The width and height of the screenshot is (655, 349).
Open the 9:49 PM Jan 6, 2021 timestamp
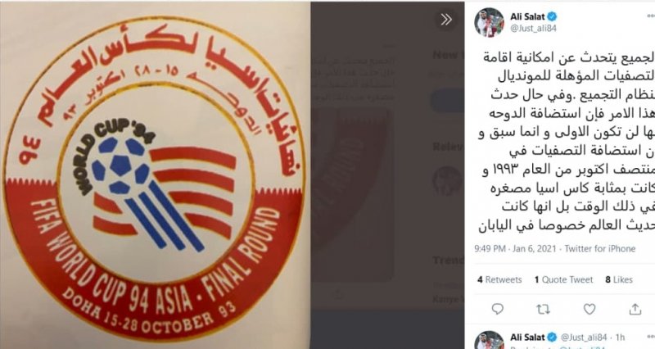515,249
